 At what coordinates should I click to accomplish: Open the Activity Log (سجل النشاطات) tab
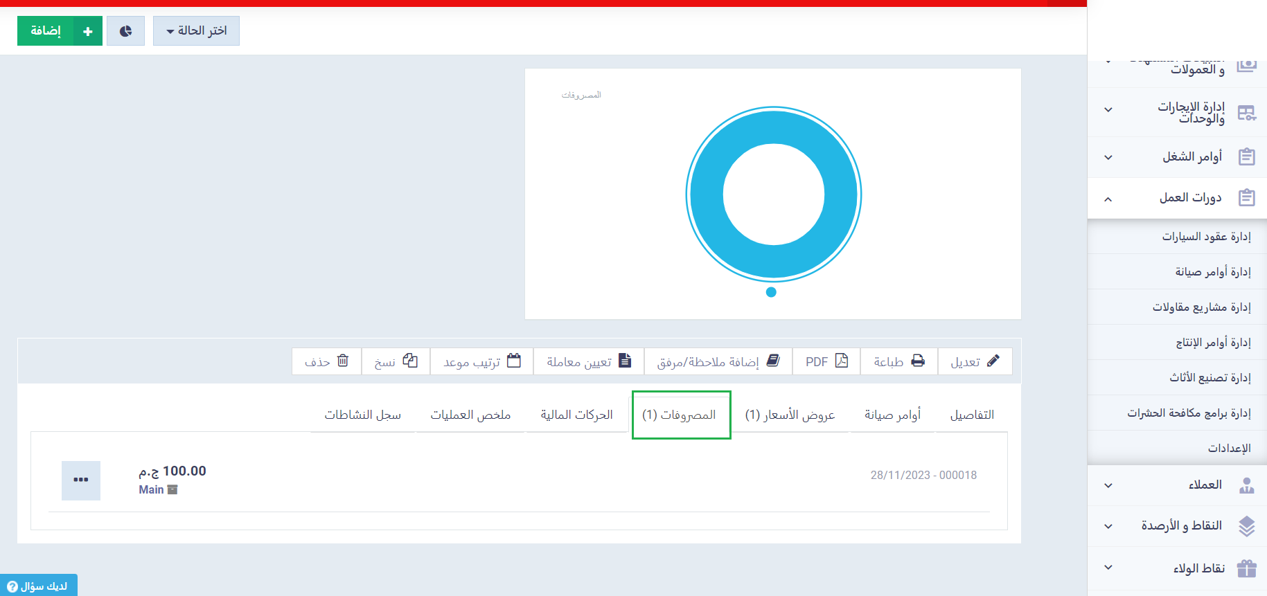coord(362,415)
